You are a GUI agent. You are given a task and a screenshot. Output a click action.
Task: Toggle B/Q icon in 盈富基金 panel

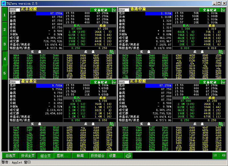(112, 124)
